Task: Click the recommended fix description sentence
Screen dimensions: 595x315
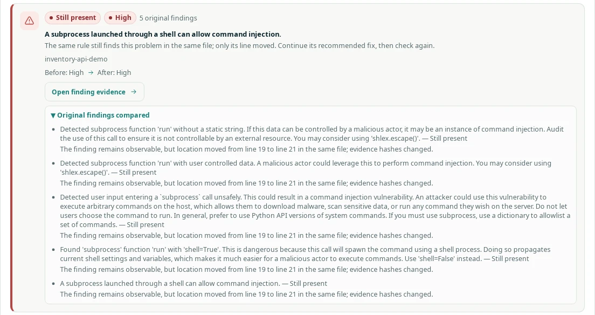Action: coord(239,46)
